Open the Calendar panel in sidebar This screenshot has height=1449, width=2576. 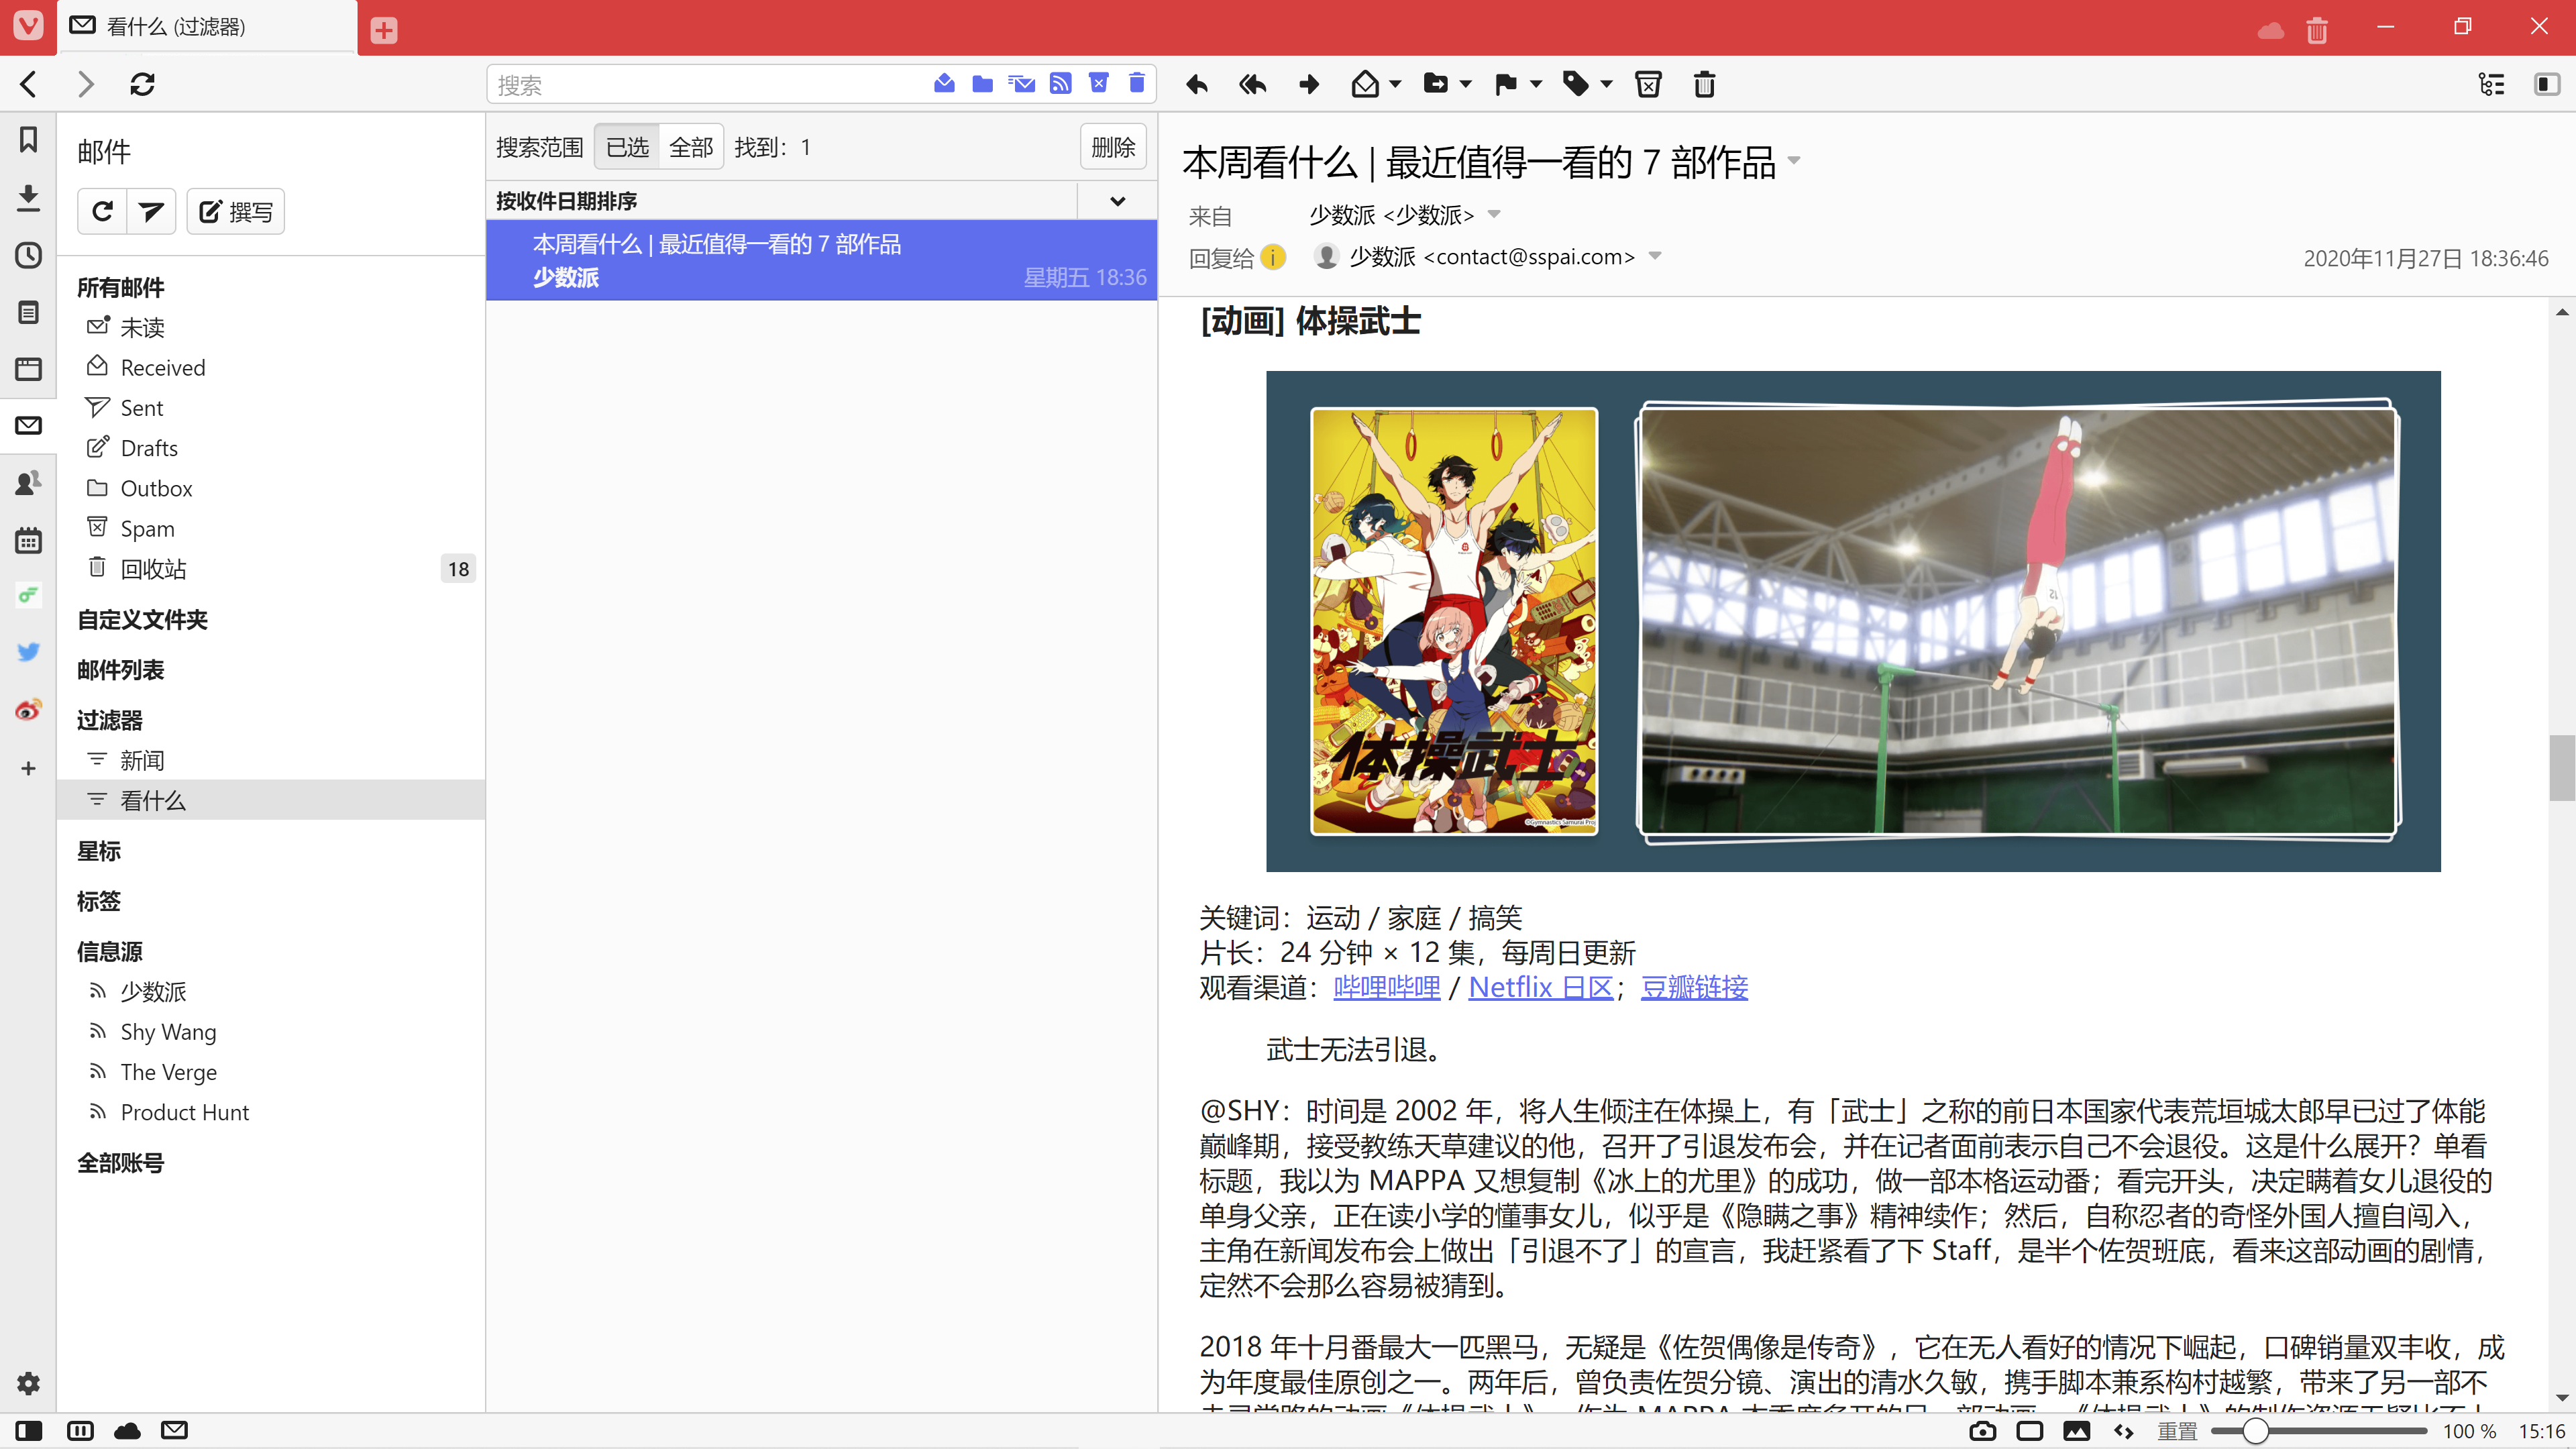click(28, 541)
